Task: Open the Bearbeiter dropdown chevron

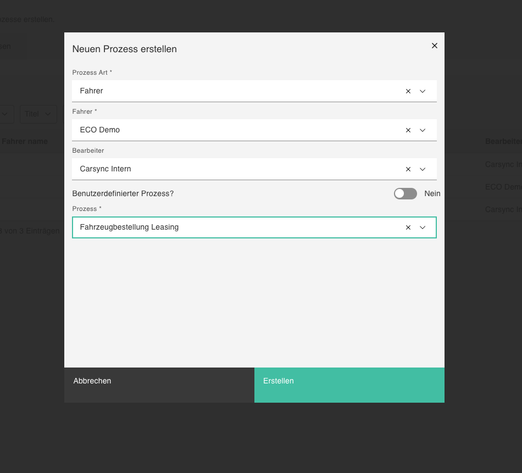Action: point(423,169)
